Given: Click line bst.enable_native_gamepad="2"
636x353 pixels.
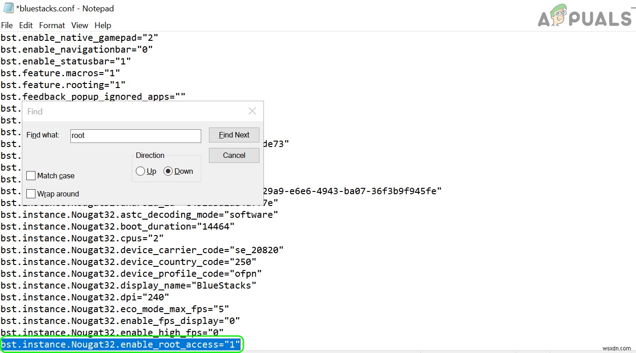Looking at the screenshot, I should (x=79, y=38).
